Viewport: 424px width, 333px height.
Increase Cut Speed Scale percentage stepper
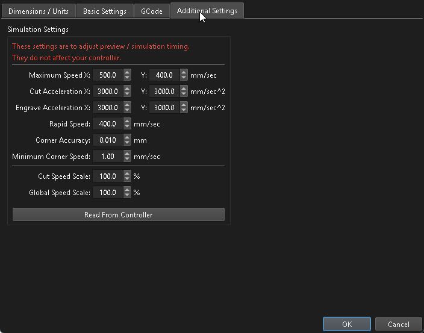point(127,173)
